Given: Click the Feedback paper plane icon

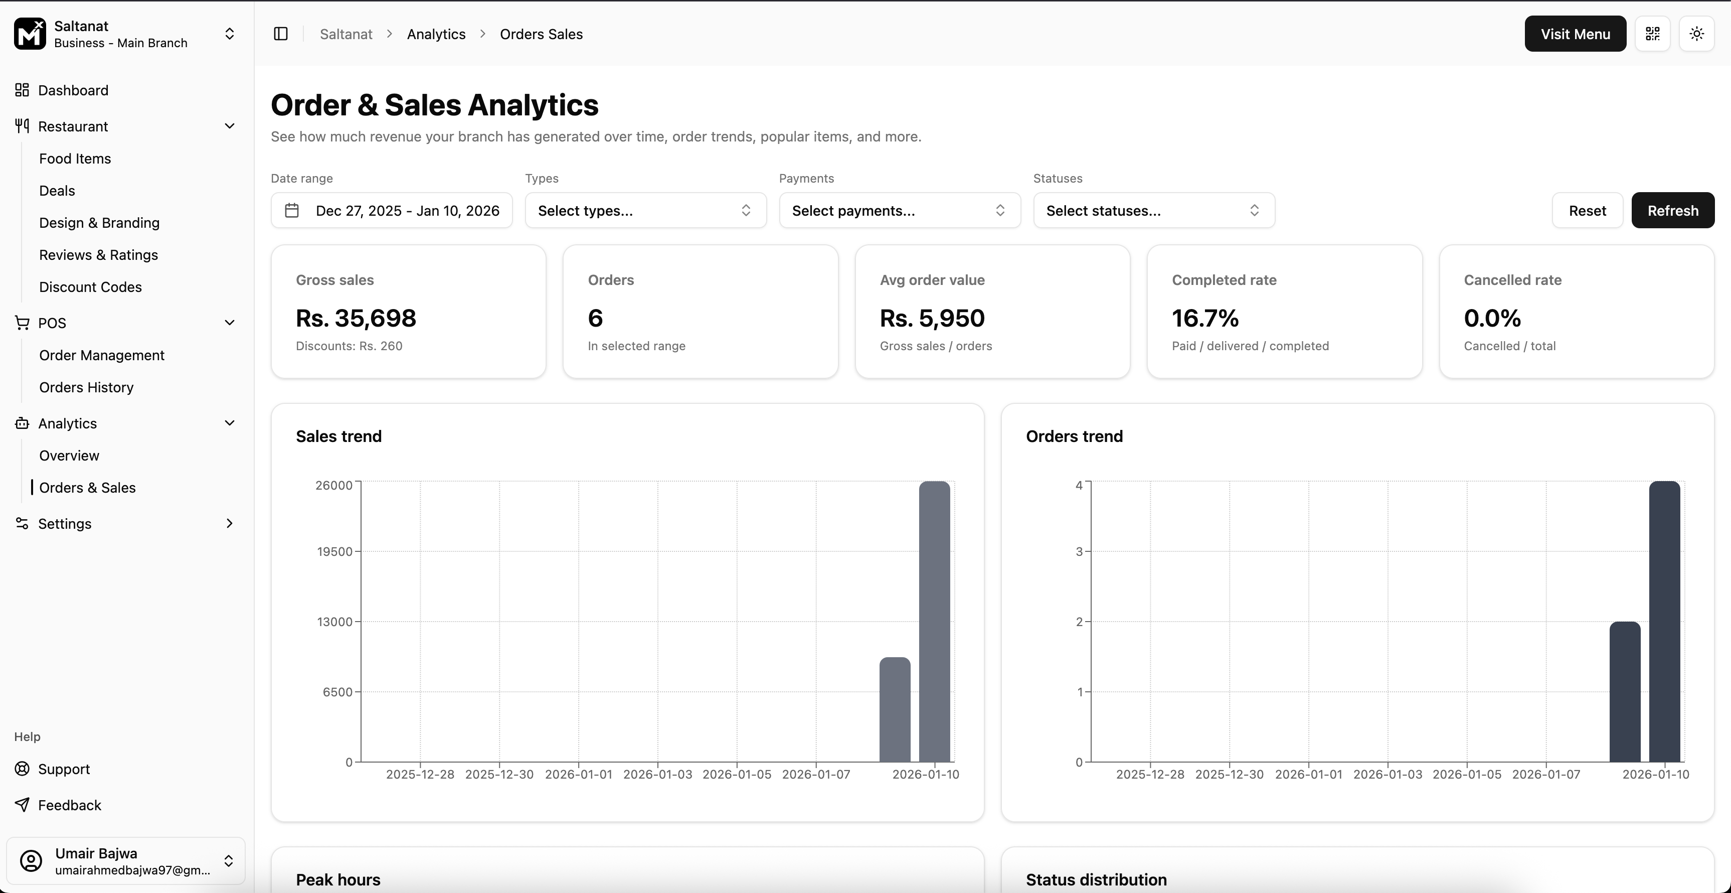Looking at the screenshot, I should click(22, 805).
